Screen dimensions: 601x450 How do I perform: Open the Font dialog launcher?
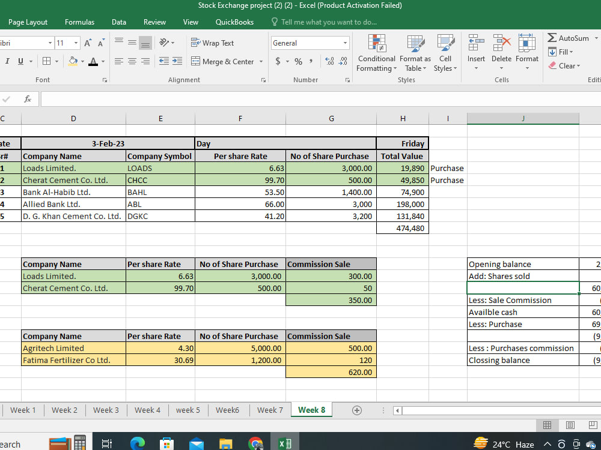coord(105,80)
